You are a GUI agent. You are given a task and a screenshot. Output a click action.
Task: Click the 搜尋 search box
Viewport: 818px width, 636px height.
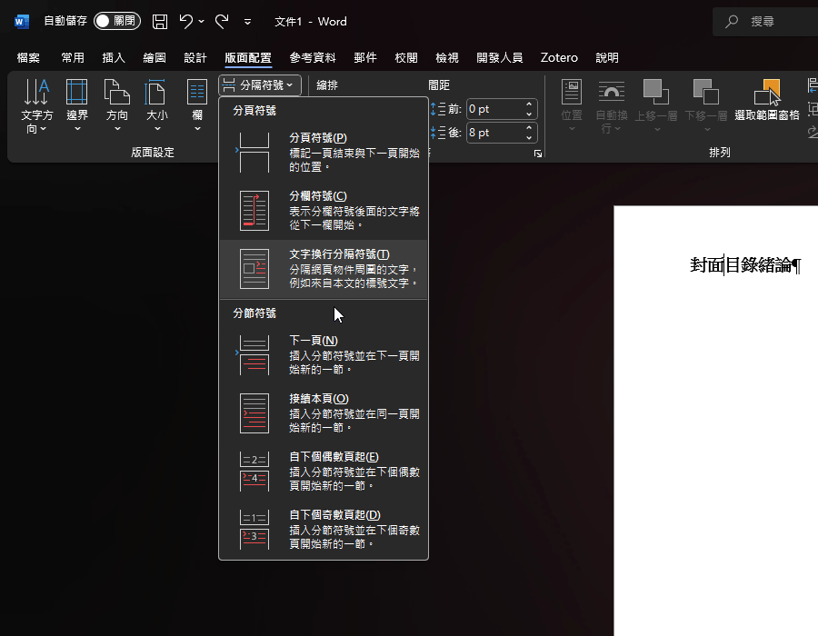click(765, 22)
